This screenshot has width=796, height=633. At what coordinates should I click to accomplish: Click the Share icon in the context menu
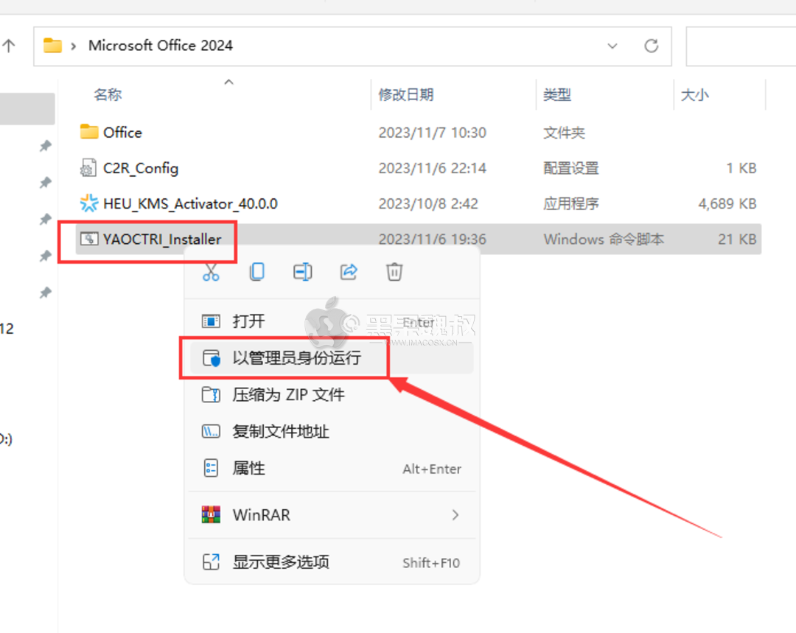tap(349, 272)
